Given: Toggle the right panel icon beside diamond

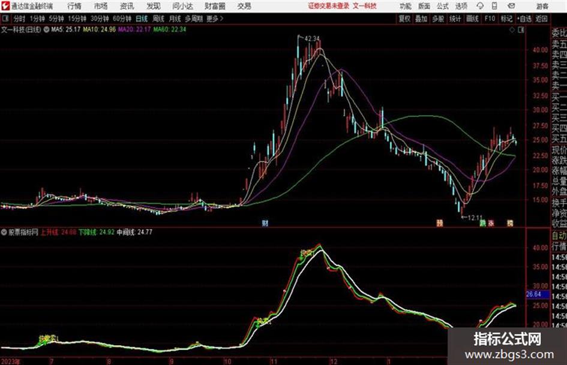Looking at the screenshot, I should [x=521, y=30].
